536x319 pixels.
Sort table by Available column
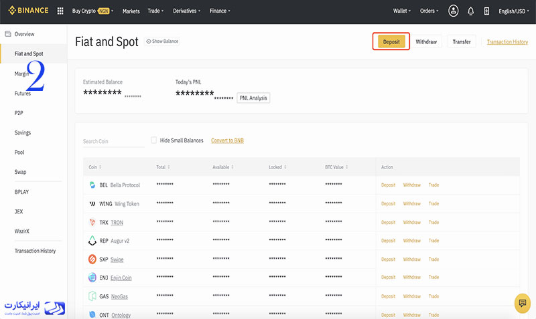pyautogui.click(x=223, y=167)
